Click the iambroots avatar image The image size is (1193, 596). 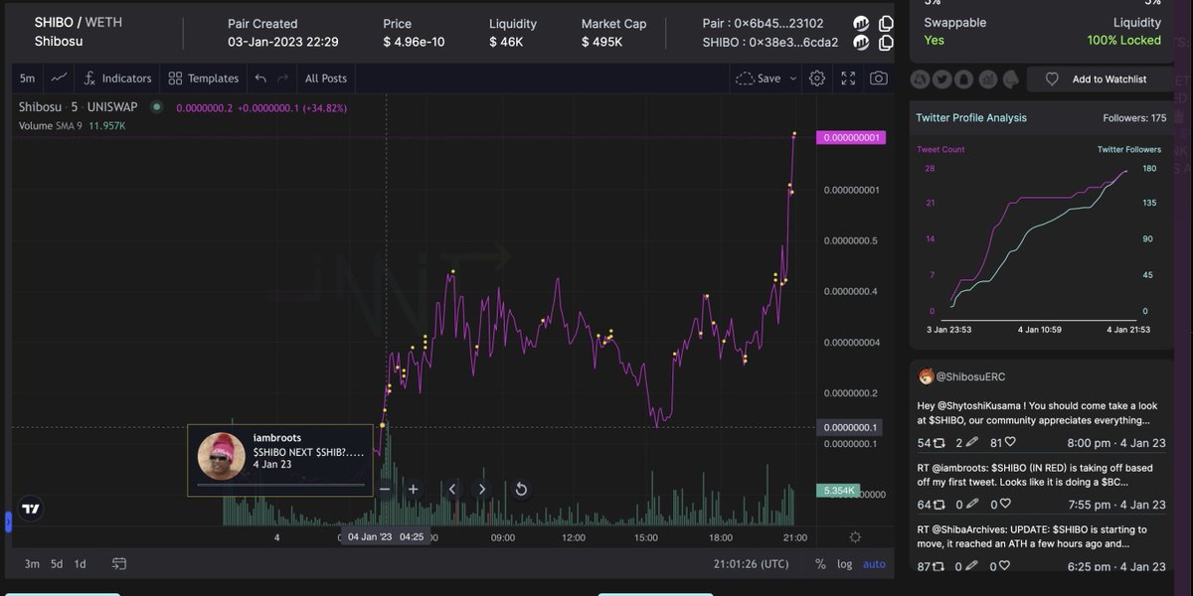point(222,457)
